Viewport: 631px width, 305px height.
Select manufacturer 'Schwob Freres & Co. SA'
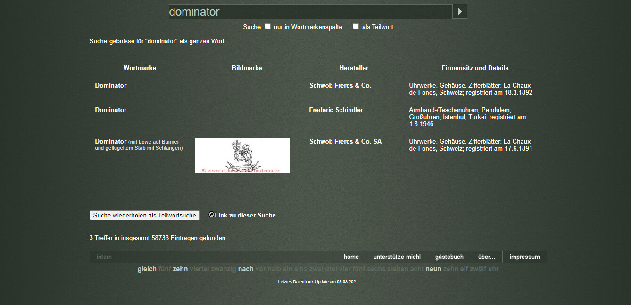(x=345, y=141)
